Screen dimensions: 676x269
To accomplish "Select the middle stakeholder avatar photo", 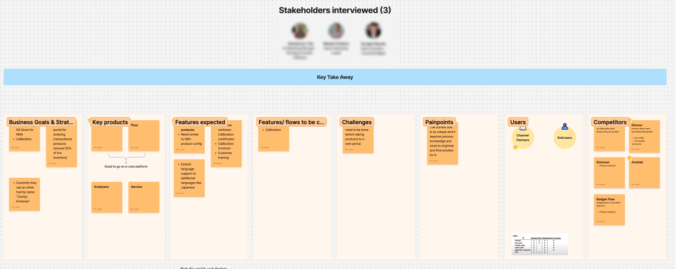I will pyautogui.click(x=336, y=31).
